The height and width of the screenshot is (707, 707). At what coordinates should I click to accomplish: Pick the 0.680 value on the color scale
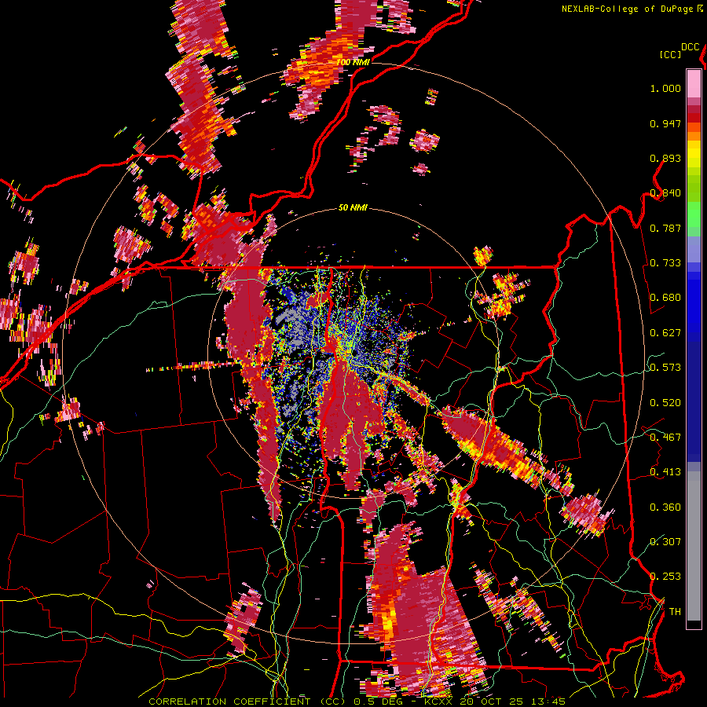[x=665, y=298]
